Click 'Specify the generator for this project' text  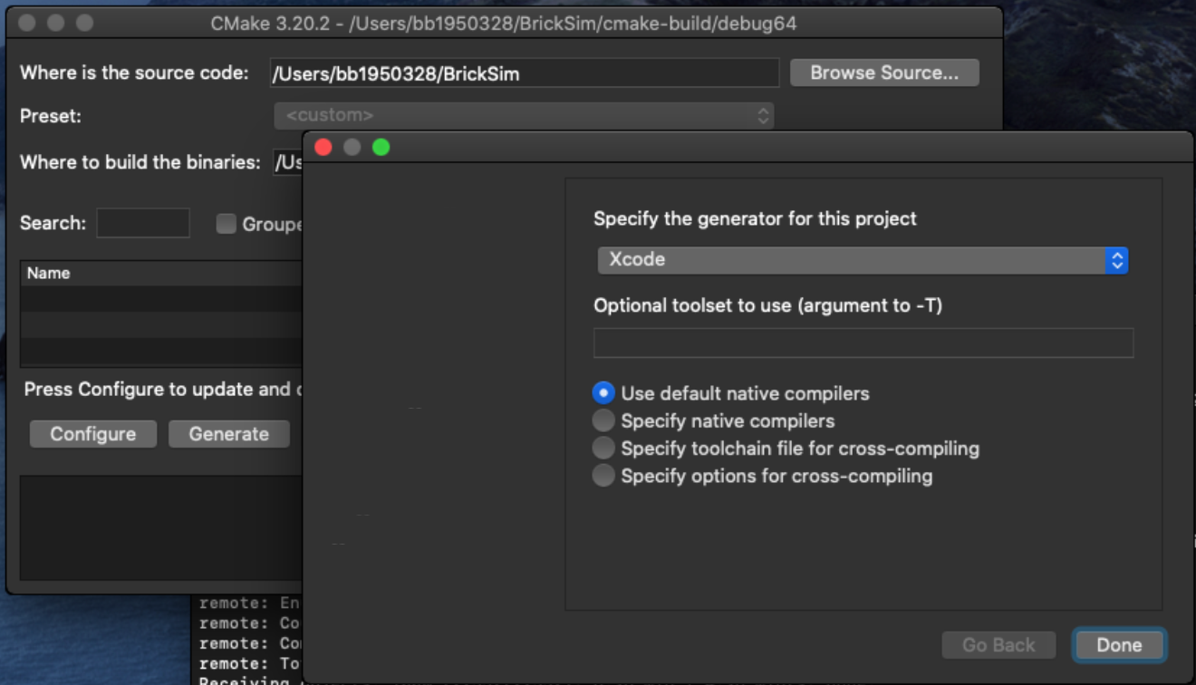point(755,218)
